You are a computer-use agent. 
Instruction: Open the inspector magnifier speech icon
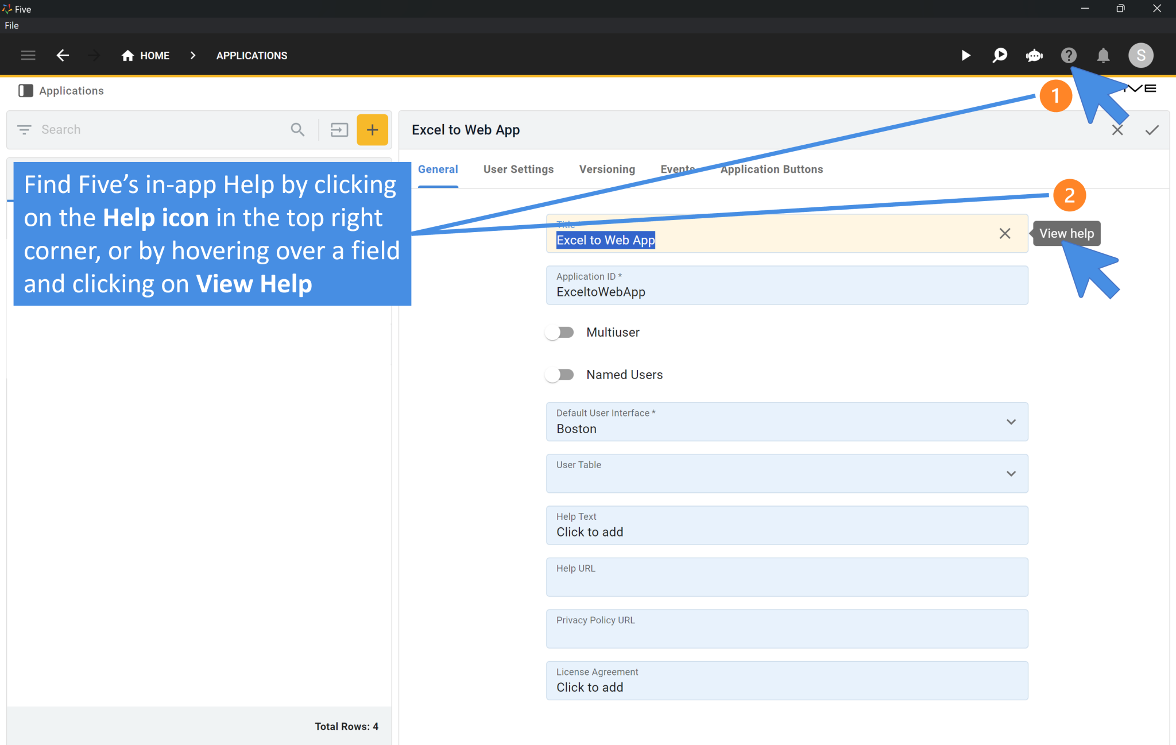[x=1000, y=55]
